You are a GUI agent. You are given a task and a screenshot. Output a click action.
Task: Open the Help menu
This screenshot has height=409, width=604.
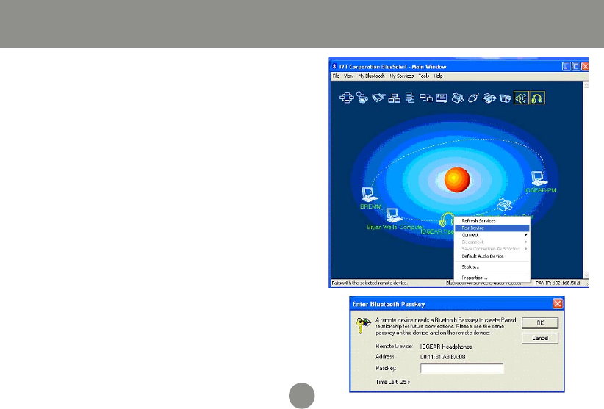point(439,76)
